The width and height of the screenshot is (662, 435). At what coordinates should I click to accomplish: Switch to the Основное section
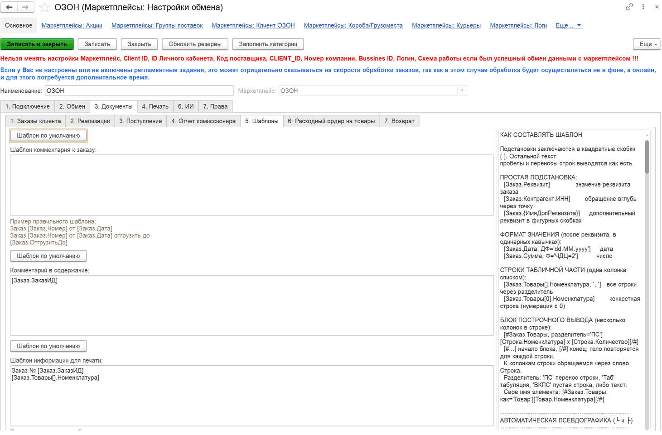(19, 25)
